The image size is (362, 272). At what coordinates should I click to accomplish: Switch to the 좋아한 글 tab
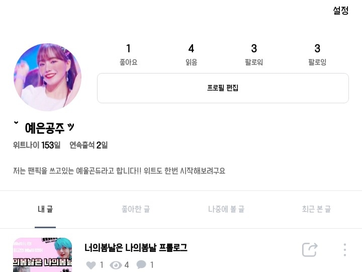click(136, 209)
